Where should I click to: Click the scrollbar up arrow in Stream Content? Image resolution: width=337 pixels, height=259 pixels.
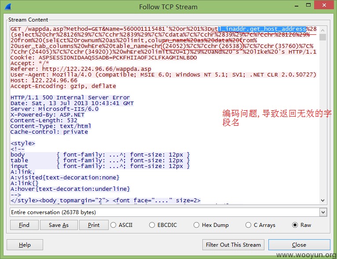click(x=322, y=30)
